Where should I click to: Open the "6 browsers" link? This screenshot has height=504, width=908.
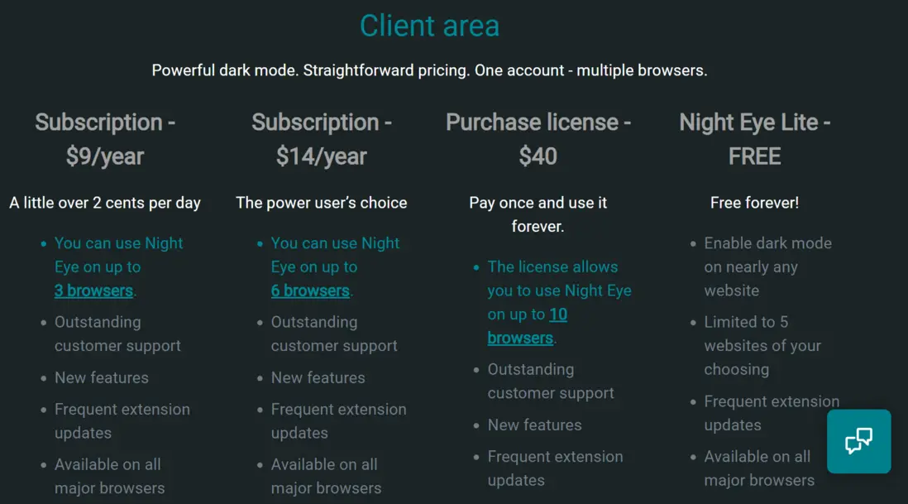[x=310, y=290]
